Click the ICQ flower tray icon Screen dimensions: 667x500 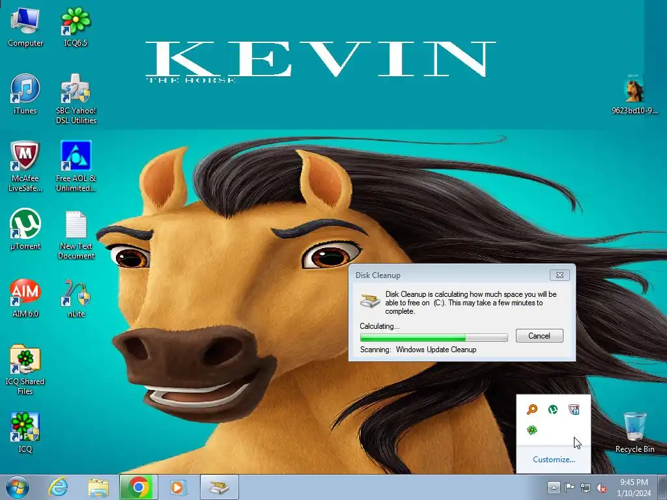point(532,430)
